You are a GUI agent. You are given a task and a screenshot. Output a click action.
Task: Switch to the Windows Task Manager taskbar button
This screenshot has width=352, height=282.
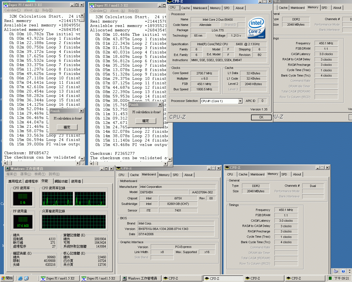click(x=141, y=278)
